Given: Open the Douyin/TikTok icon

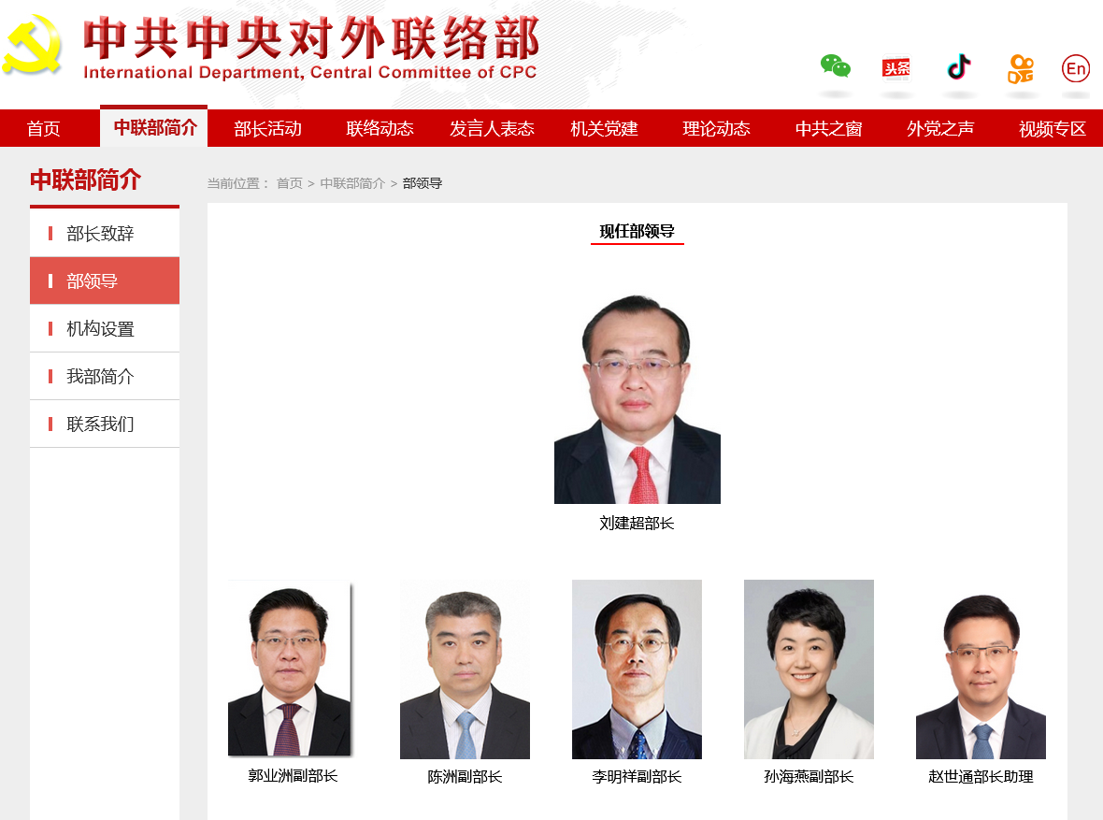Looking at the screenshot, I should pyautogui.click(x=958, y=67).
